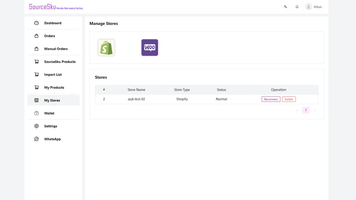Click the Manual Orders bag icon
Viewport: 356px width, 200px height.
coord(36,49)
